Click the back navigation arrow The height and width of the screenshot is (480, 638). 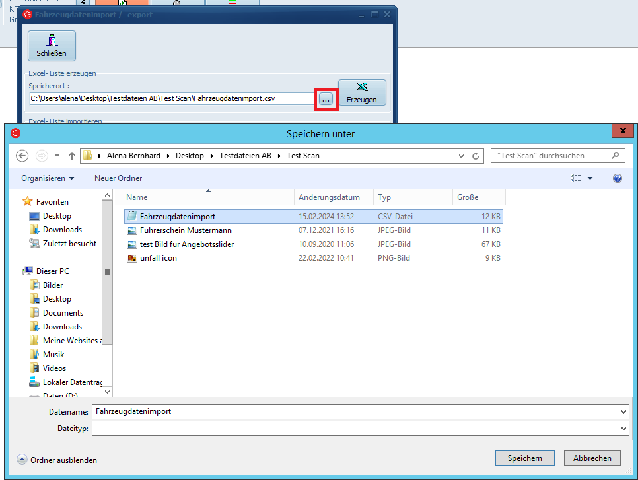click(x=22, y=156)
